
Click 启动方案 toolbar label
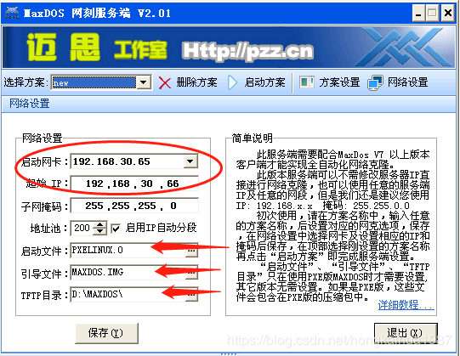[265, 82]
